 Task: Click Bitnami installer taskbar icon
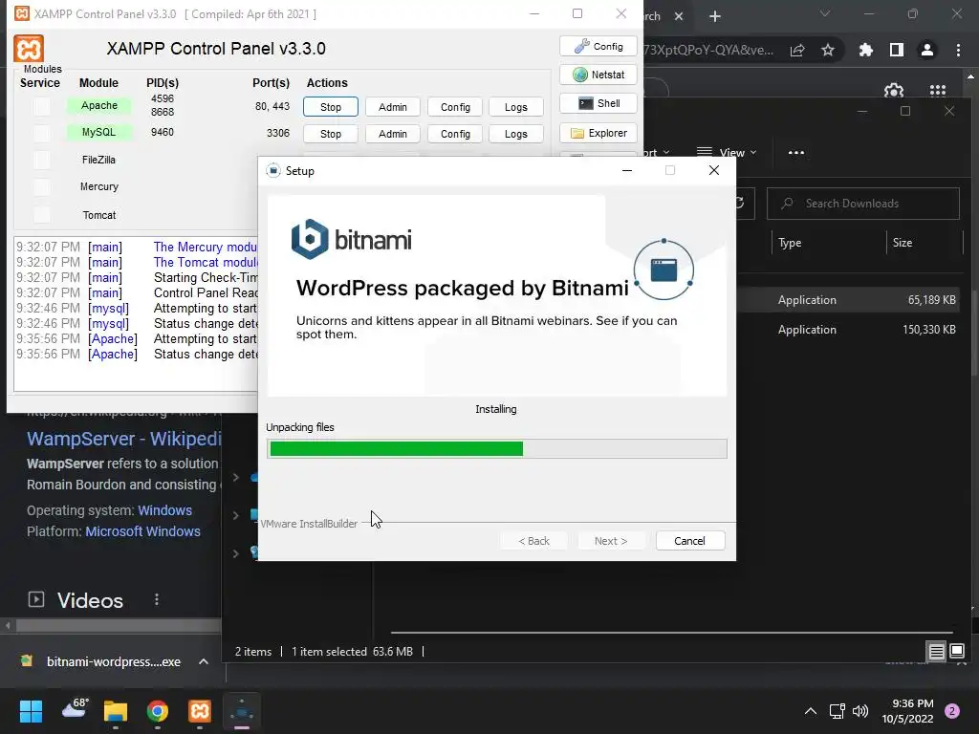242,711
